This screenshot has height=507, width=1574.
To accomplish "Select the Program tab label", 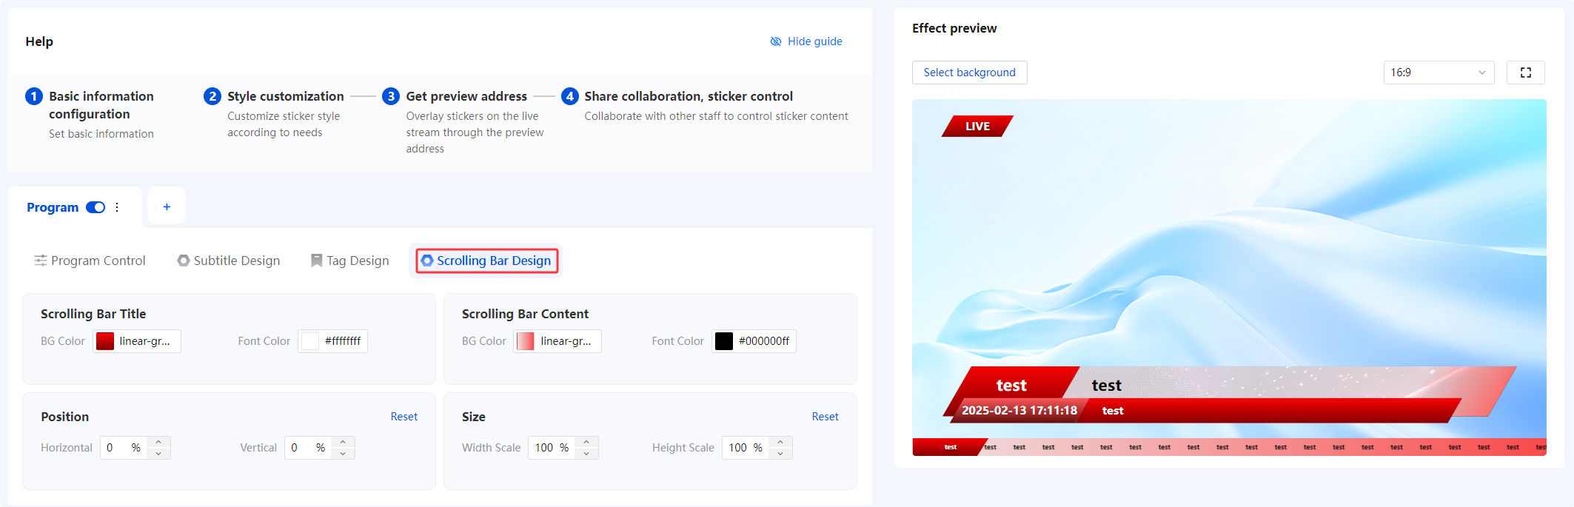I will (53, 207).
